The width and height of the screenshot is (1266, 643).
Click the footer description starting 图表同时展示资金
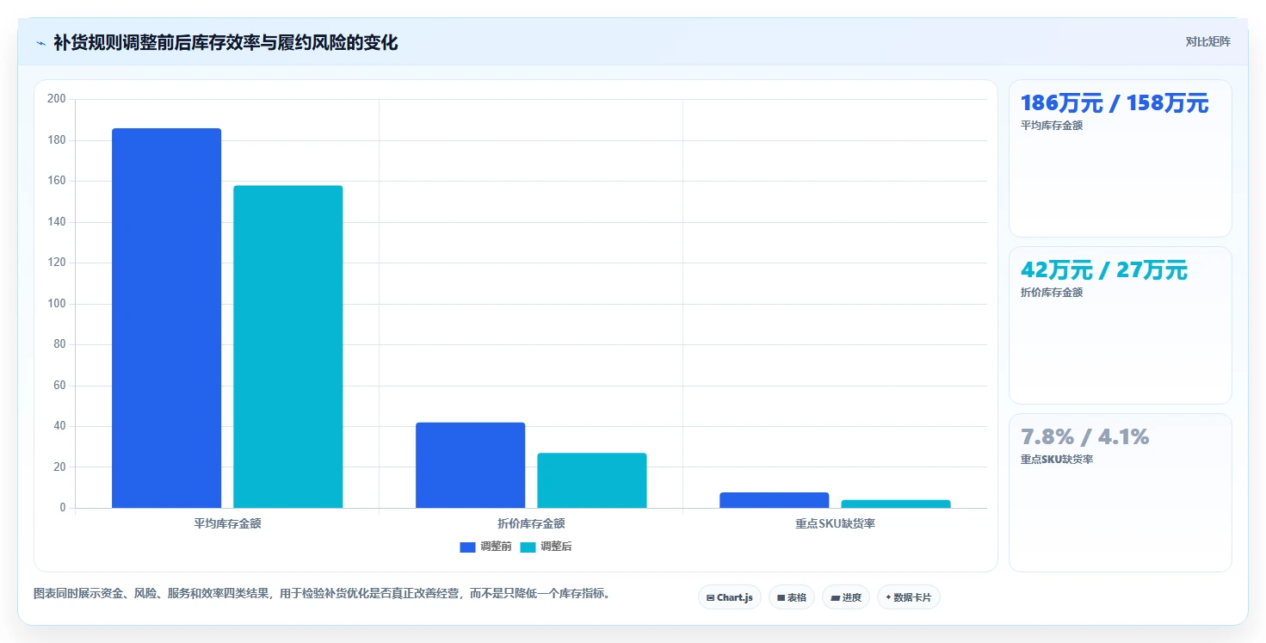322,593
